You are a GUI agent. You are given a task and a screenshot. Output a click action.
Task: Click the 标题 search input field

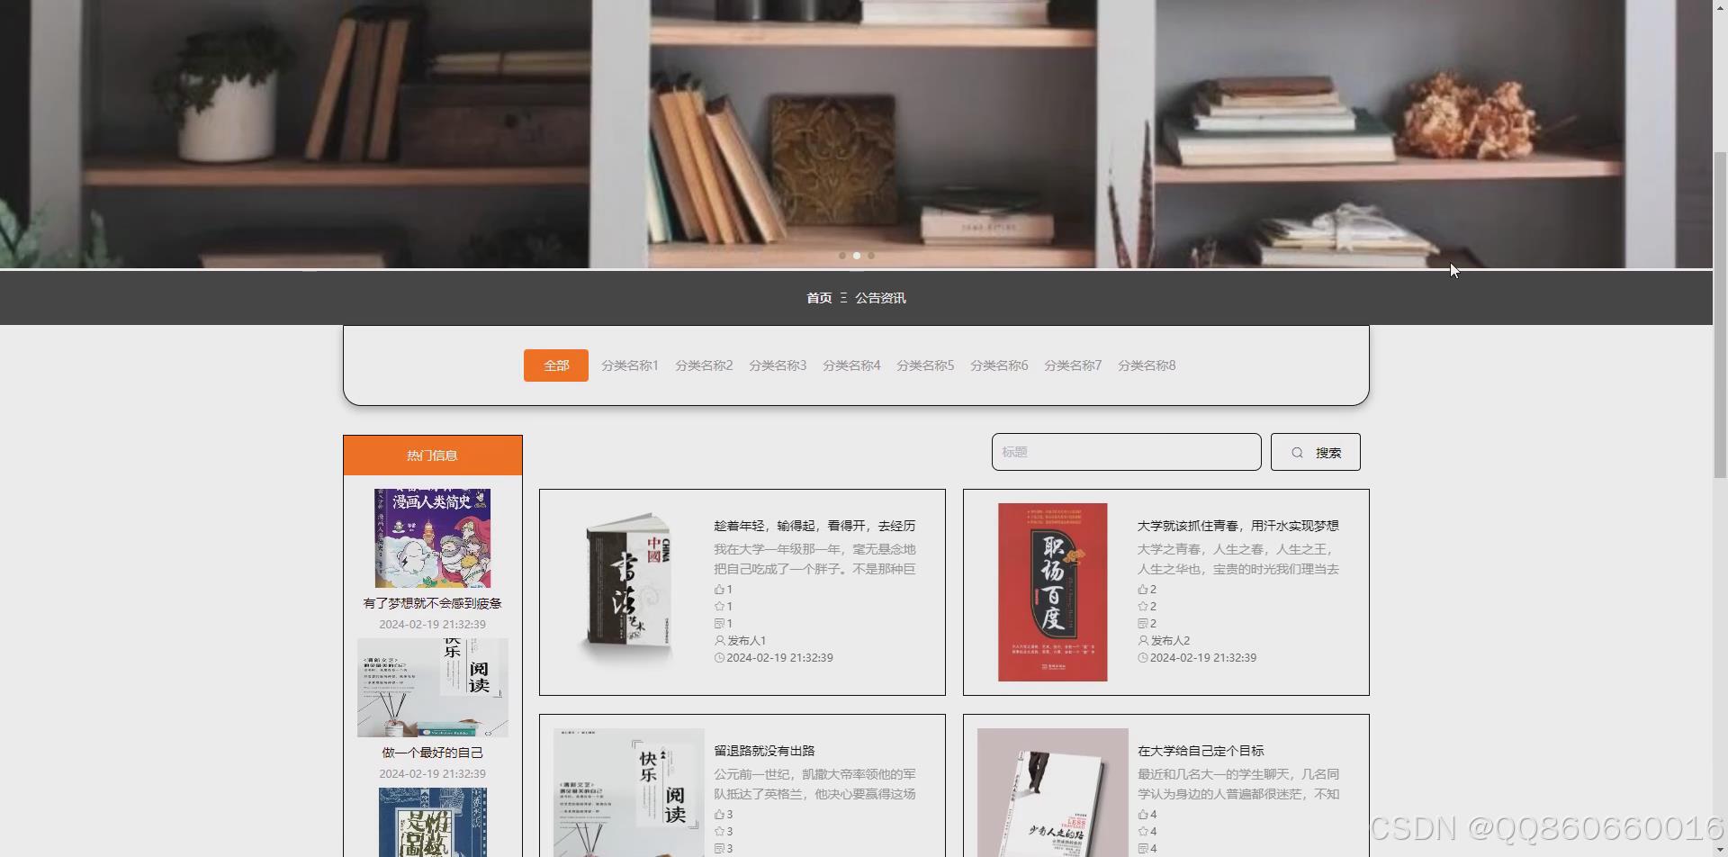[1125, 452]
